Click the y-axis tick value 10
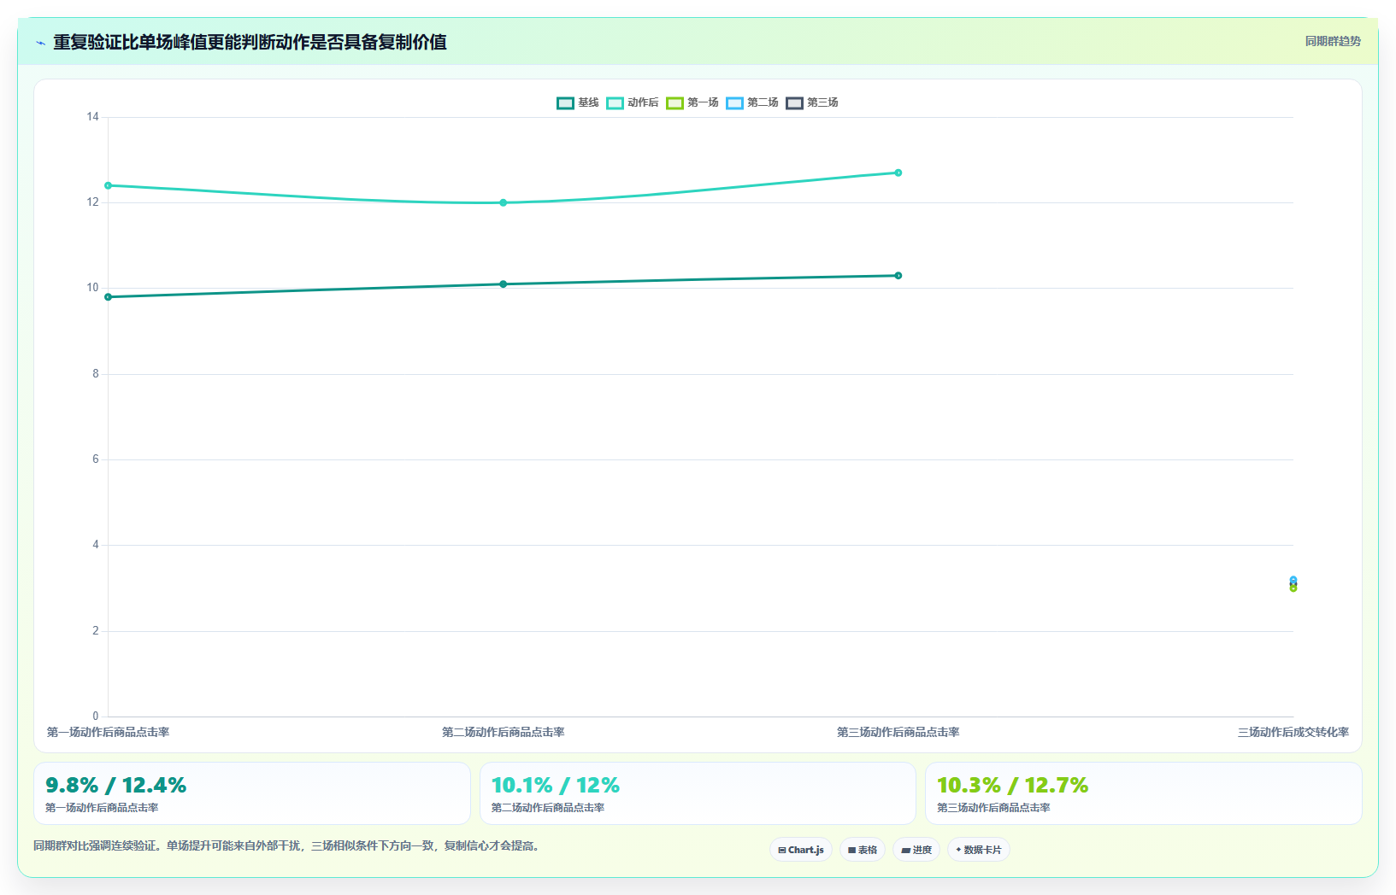1396x895 pixels. click(x=92, y=288)
